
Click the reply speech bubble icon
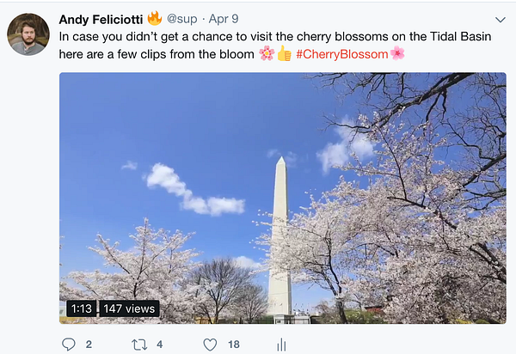[69, 345]
